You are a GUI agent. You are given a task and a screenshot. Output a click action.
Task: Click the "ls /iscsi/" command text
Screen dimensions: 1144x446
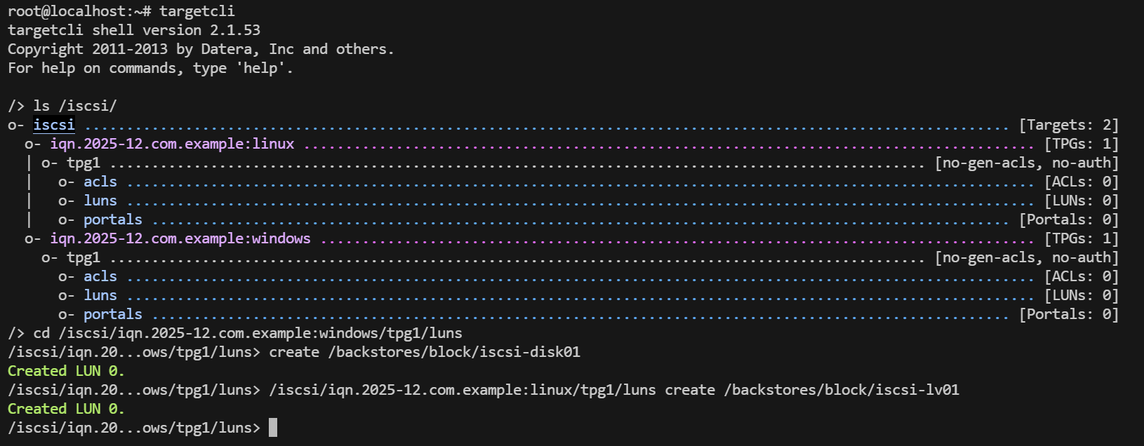point(75,106)
